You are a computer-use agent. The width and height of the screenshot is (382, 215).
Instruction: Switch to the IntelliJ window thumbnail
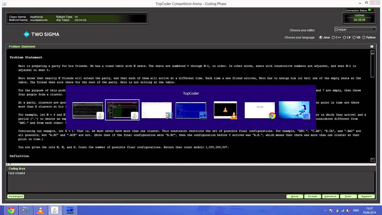click(157, 110)
